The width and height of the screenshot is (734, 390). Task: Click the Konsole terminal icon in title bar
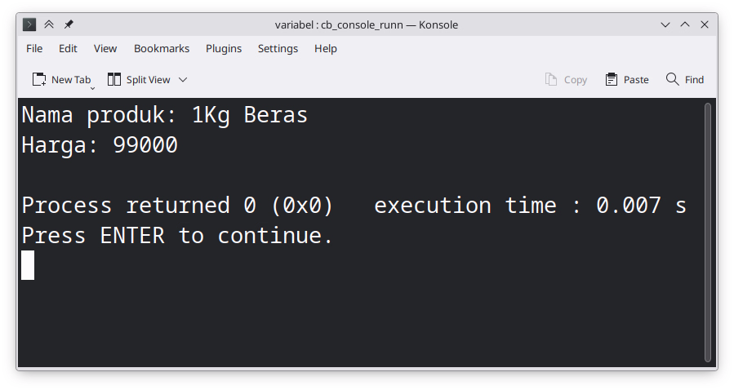(x=29, y=24)
